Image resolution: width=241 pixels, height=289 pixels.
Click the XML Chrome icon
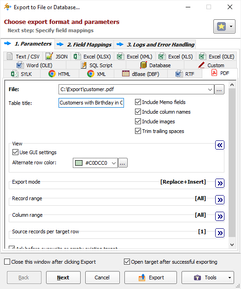(91, 74)
